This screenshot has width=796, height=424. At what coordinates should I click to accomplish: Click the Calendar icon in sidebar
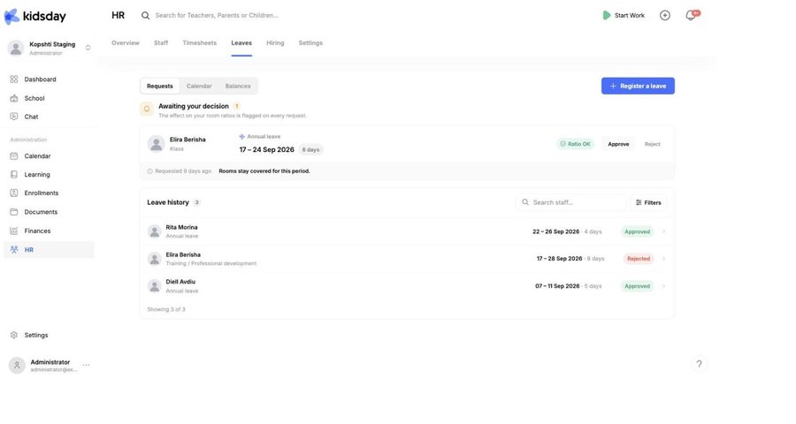13,156
